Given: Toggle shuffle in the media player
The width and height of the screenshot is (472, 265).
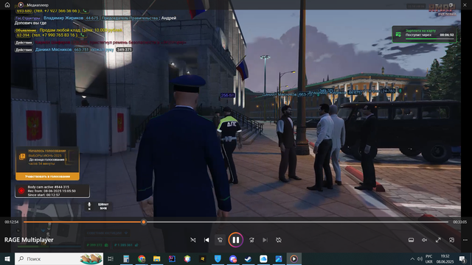Looking at the screenshot, I should 193,240.
